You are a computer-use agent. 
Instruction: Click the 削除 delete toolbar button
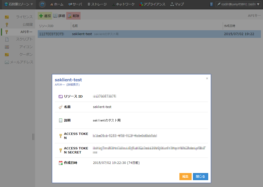73,16
